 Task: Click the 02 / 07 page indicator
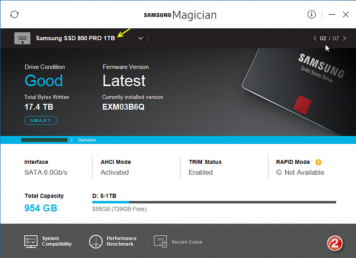[329, 38]
